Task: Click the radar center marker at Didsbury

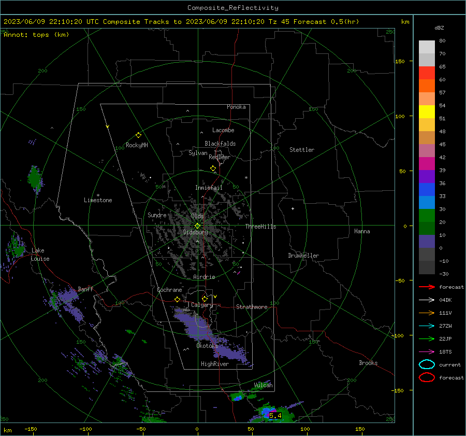Action: click(197, 226)
